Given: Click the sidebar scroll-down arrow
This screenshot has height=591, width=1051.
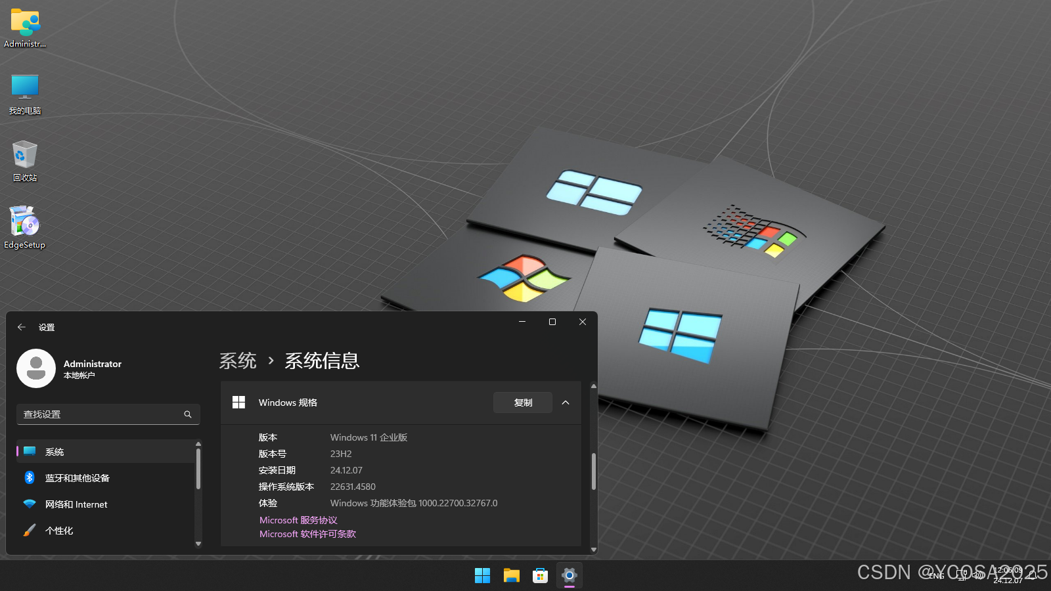Looking at the screenshot, I should click(x=198, y=544).
